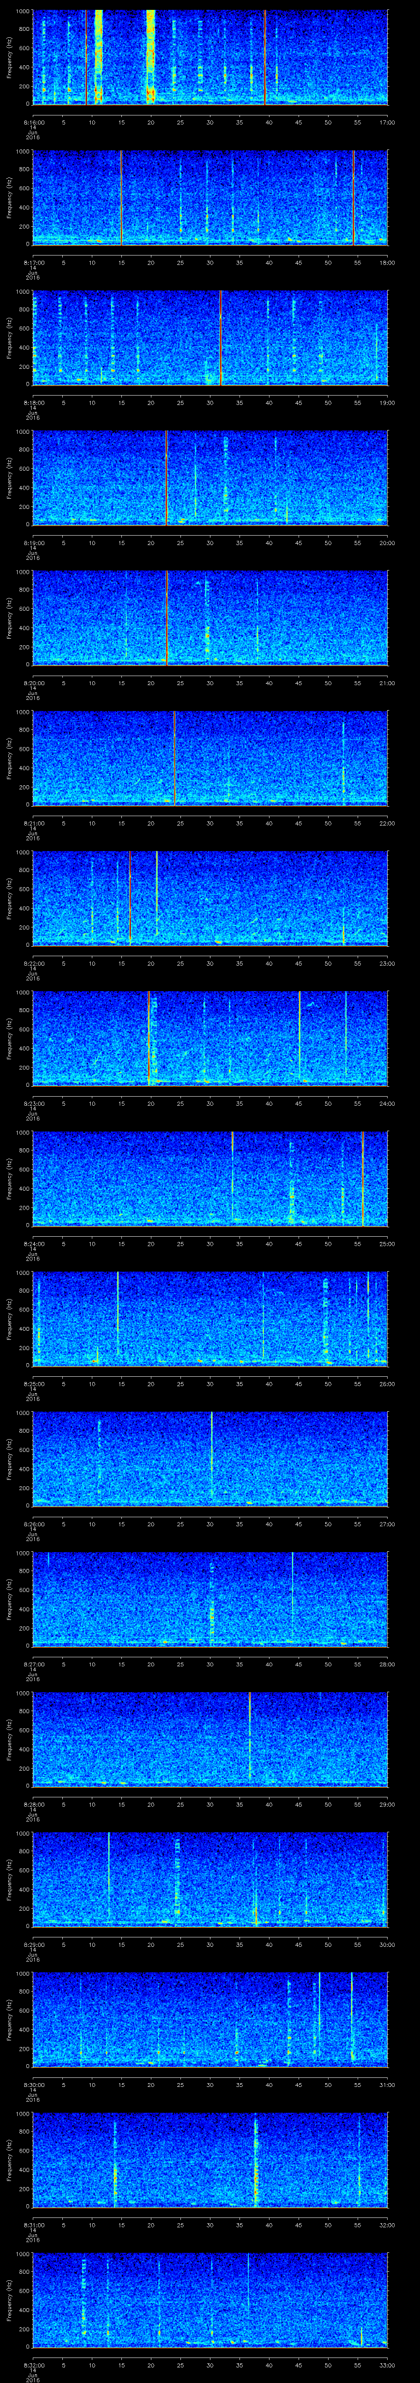Open the spectrogram panel beginning 8:19:00

tap(210, 477)
